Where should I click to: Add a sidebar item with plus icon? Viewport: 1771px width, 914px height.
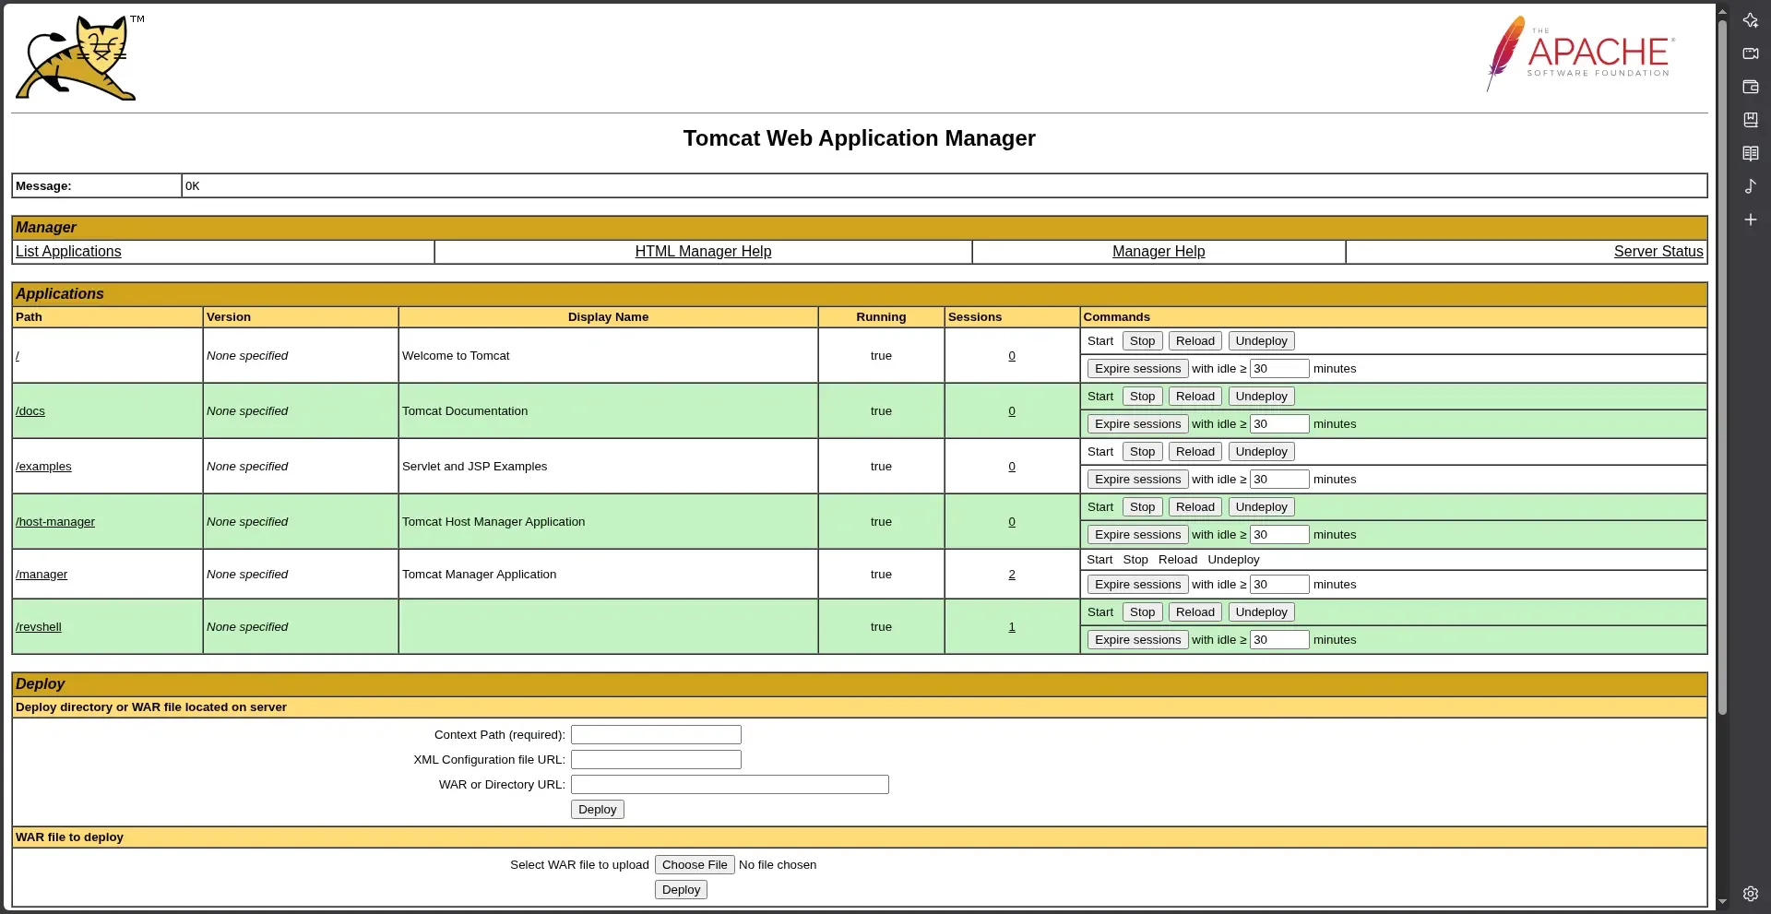point(1750,220)
